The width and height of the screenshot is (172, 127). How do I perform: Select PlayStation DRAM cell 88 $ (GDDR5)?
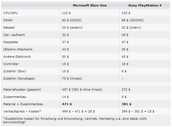click(x=132, y=20)
